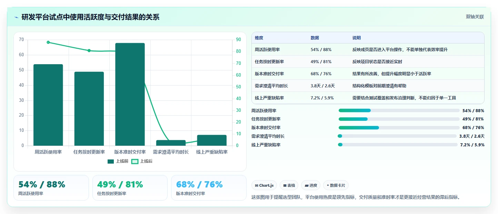This screenshot has width=498, height=214.
Task: Click the 结构化模板对前期澄清有帮助 description cell
Action: (379, 86)
